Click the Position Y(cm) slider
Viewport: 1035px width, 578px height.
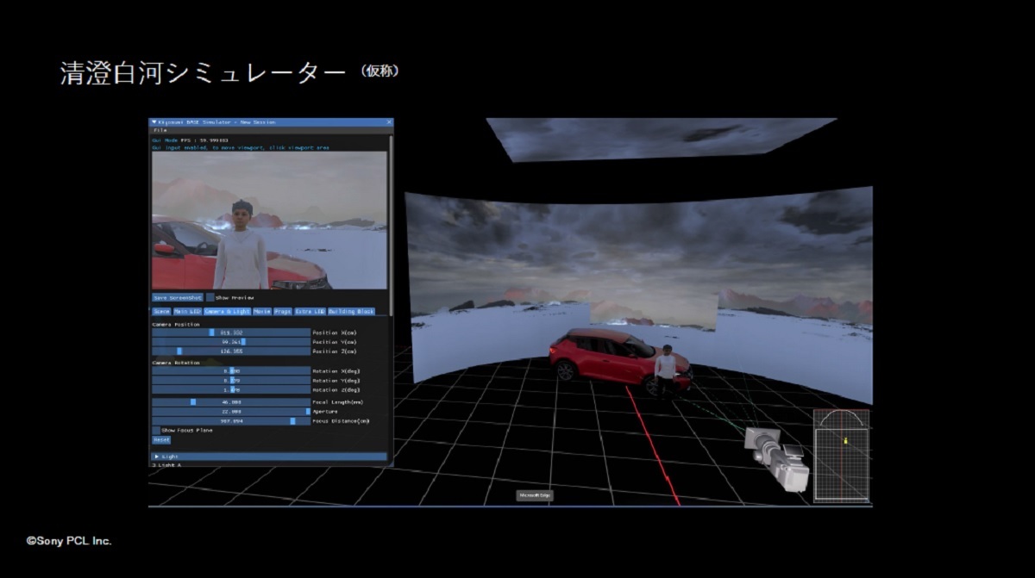click(x=230, y=341)
